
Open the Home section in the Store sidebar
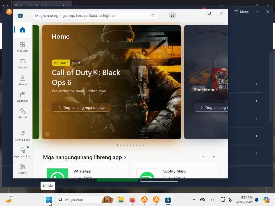pos(23,30)
